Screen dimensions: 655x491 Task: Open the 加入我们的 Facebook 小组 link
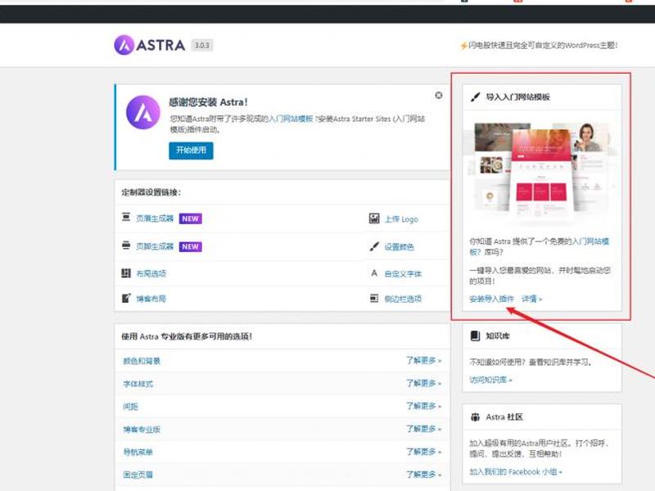(516, 472)
